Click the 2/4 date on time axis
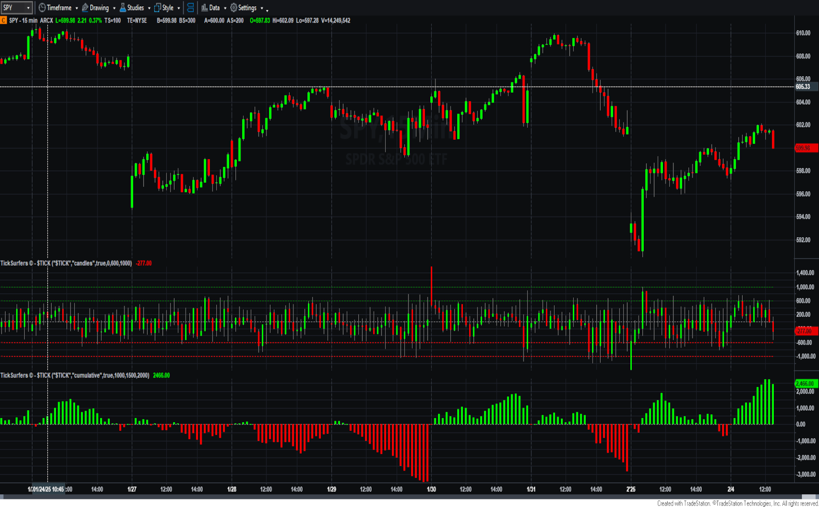The image size is (819, 507). pyautogui.click(x=731, y=489)
